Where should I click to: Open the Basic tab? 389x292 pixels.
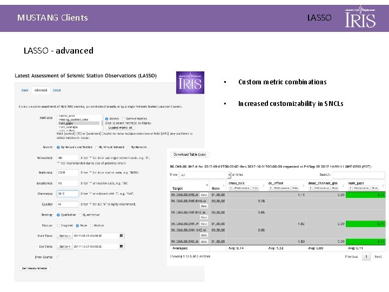25,90
